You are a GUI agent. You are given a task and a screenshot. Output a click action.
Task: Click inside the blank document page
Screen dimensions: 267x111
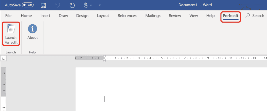pos(169,91)
